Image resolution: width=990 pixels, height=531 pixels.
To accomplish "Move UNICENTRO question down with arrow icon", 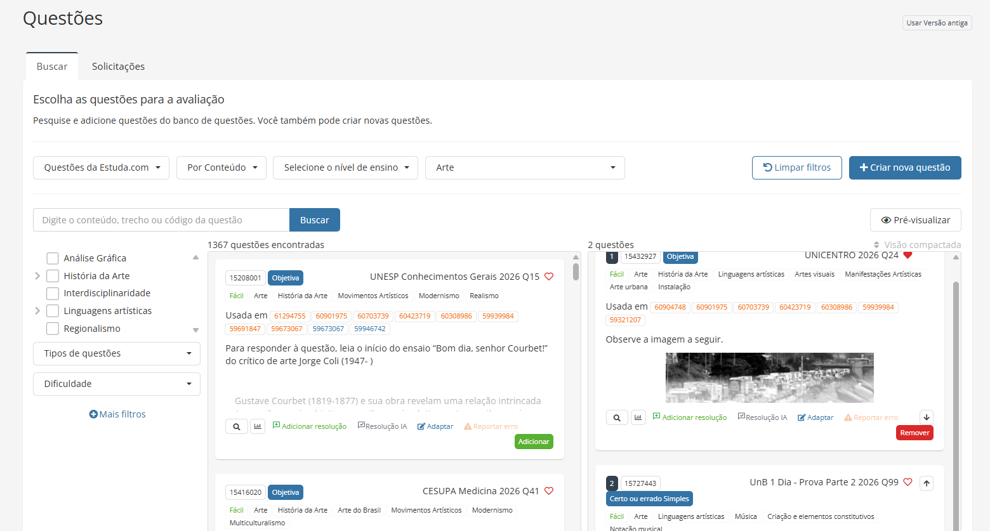I will 927,417.
